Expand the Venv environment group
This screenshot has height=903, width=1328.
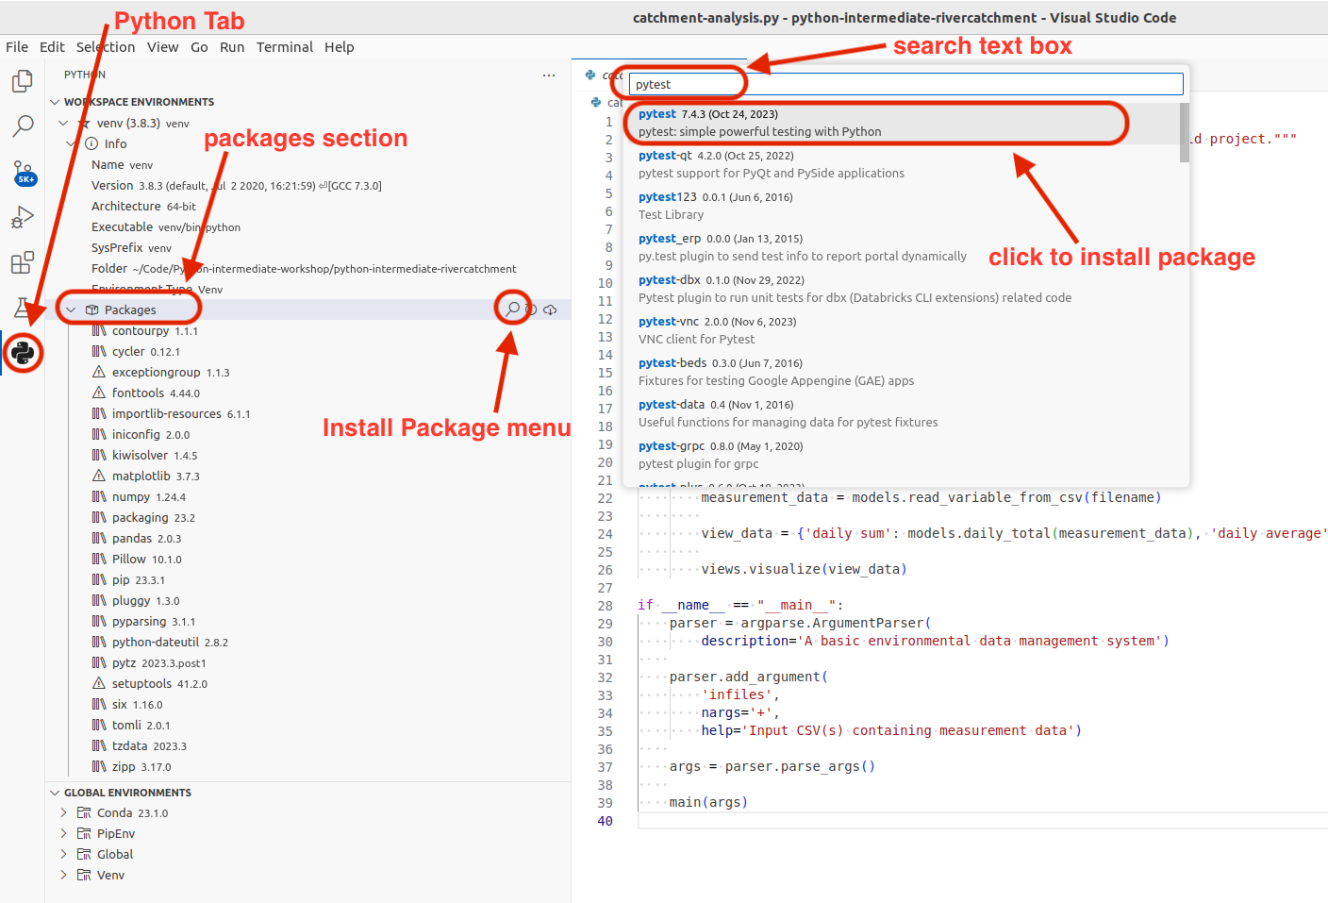[63, 875]
